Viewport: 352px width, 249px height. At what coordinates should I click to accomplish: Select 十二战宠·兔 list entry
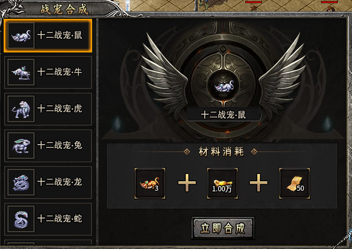pos(48,146)
